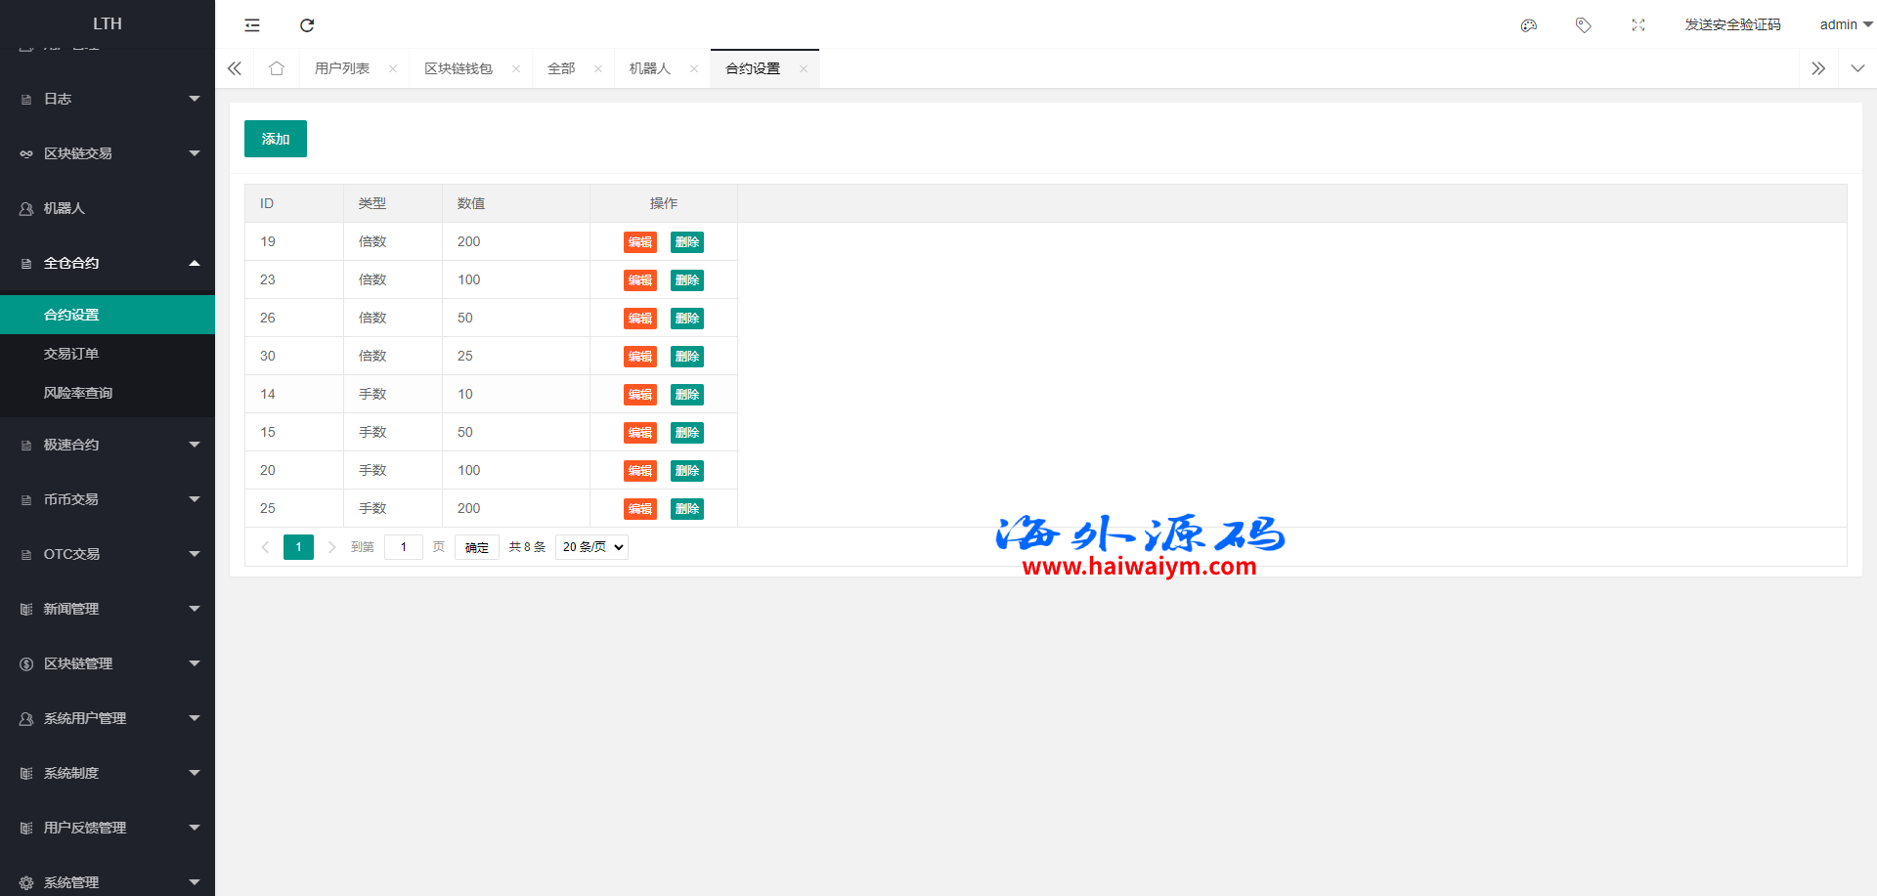The image size is (1877, 896).
Task: Expand the OTC交易 sidebar menu
Action: [x=108, y=554]
